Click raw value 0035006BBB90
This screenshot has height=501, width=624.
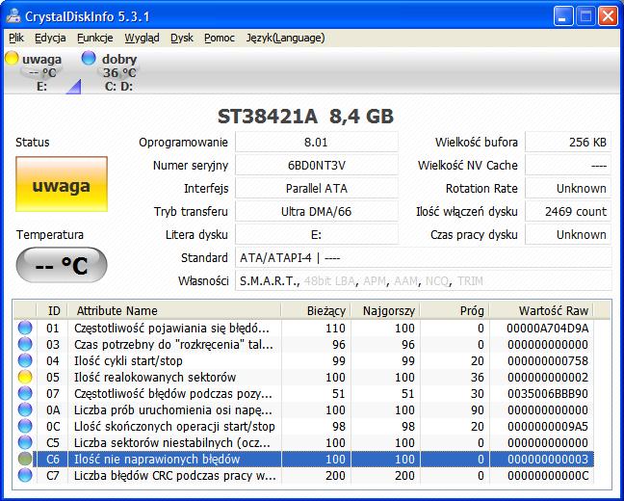(547, 393)
